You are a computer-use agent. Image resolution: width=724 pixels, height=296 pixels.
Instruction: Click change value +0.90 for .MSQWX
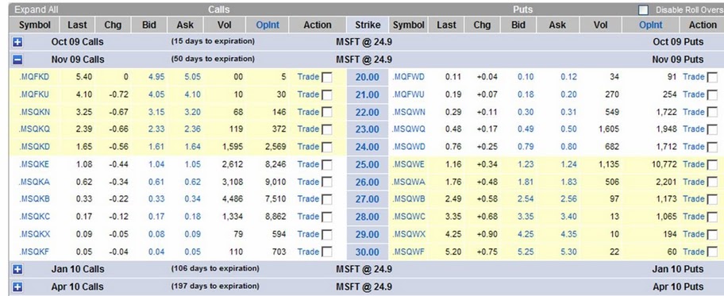point(487,234)
